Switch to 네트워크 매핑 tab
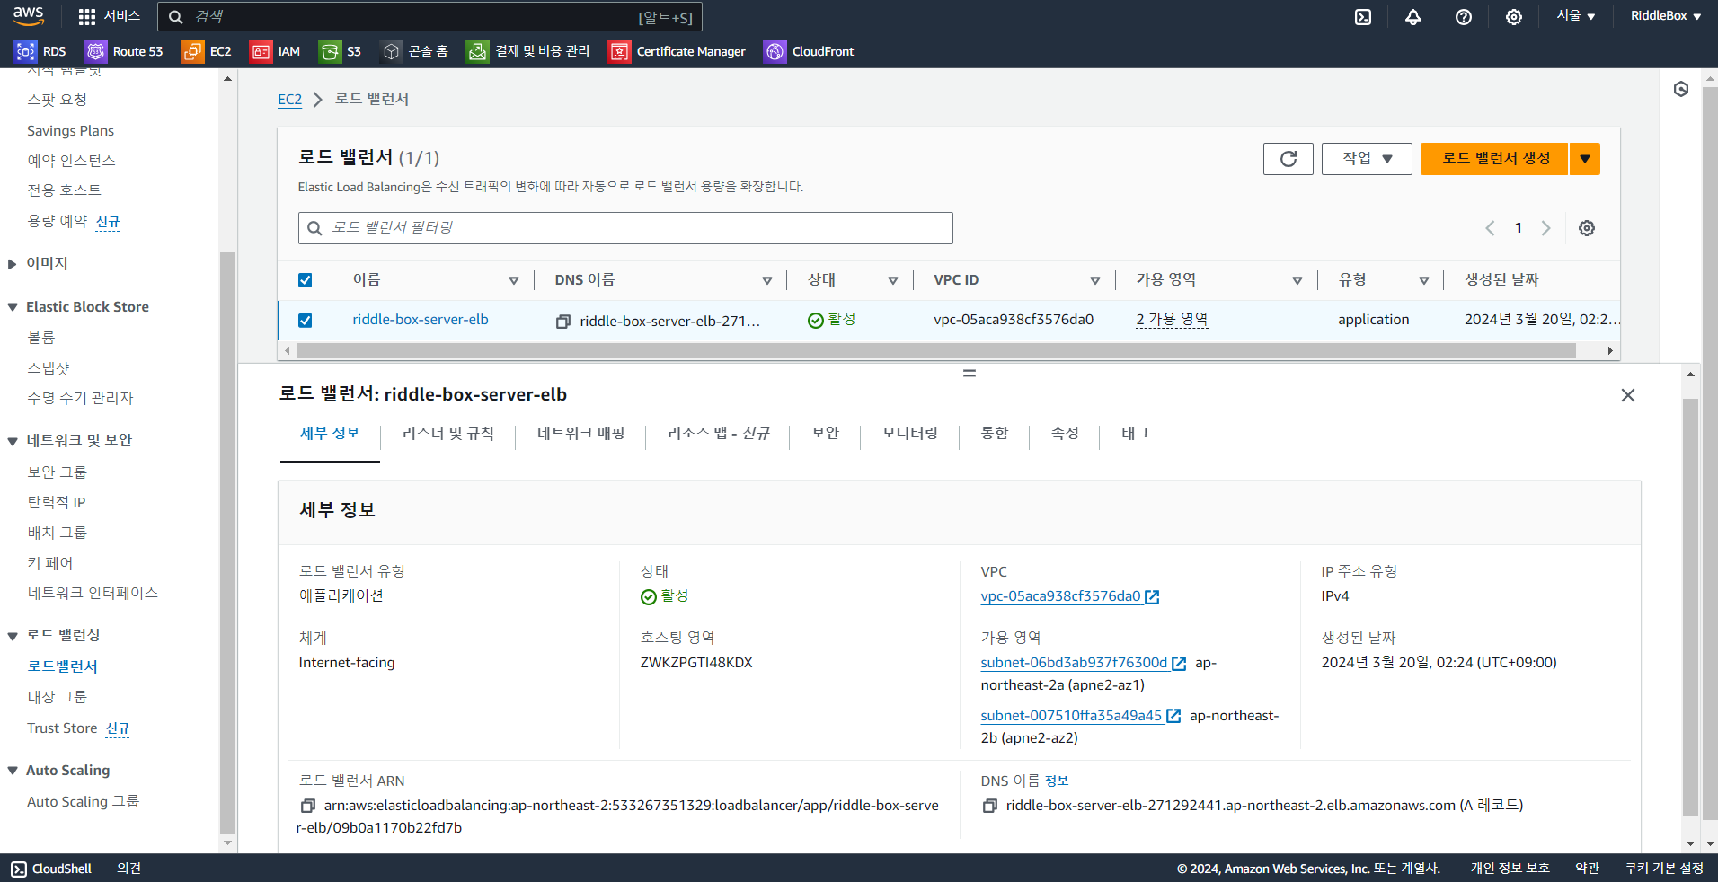This screenshot has width=1718, height=882. click(580, 434)
